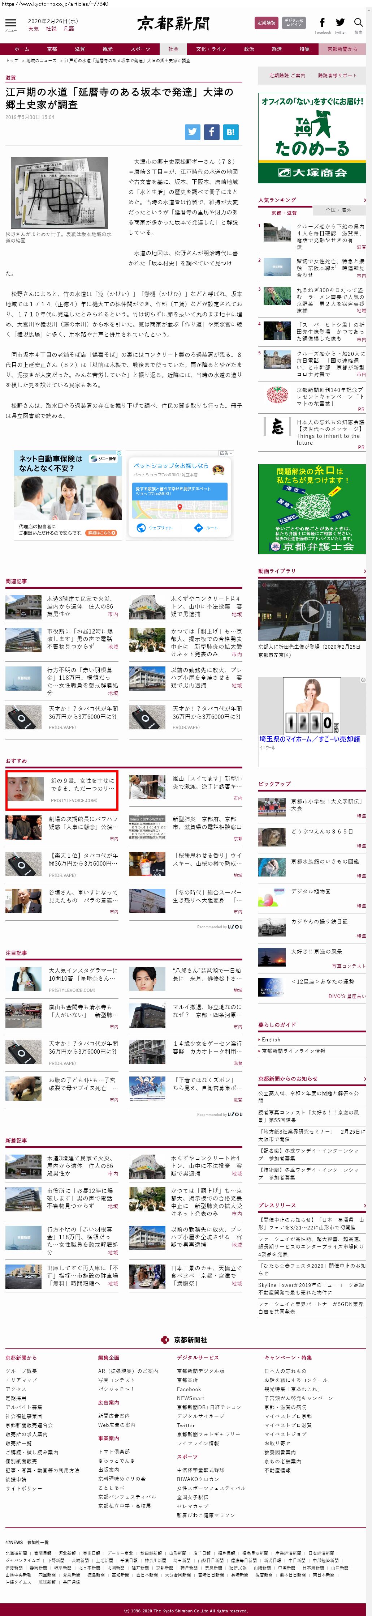Play the video in 動画ライブラリ

[312, 610]
